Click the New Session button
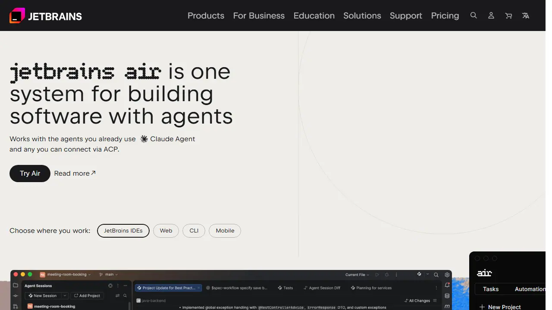552x310 pixels. pos(43,296)
